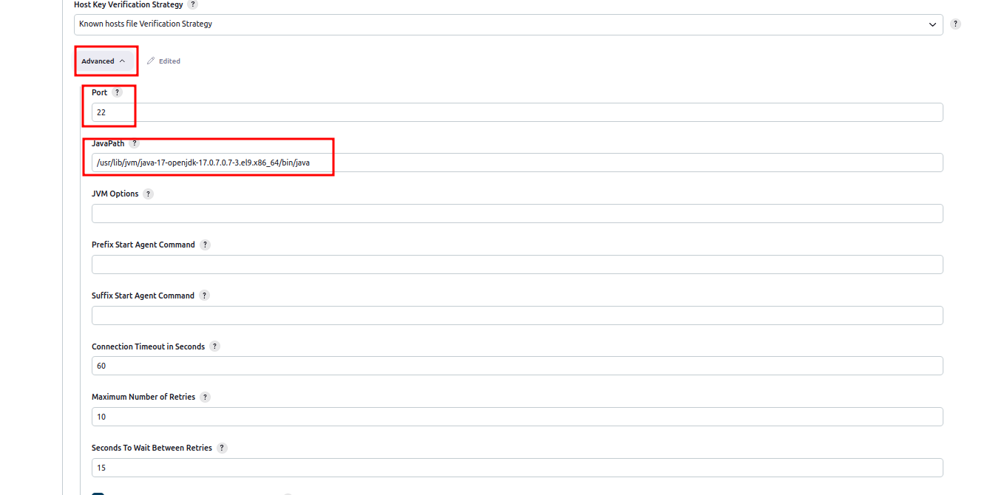Click the Connection Timeout field showing 60
The width and height of the screenshot is (990, 495).
(518, 366)
